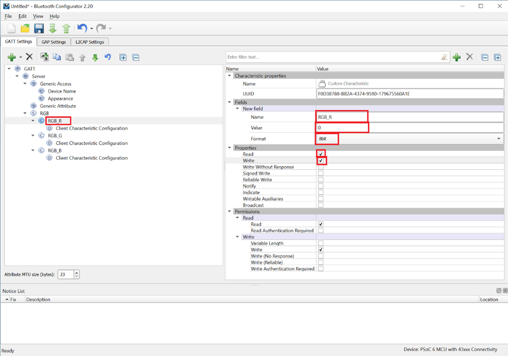Collapse all tree nodes in GATT panel
The width and height of the screenshot is (508, 356).
[x=135, y=57]
